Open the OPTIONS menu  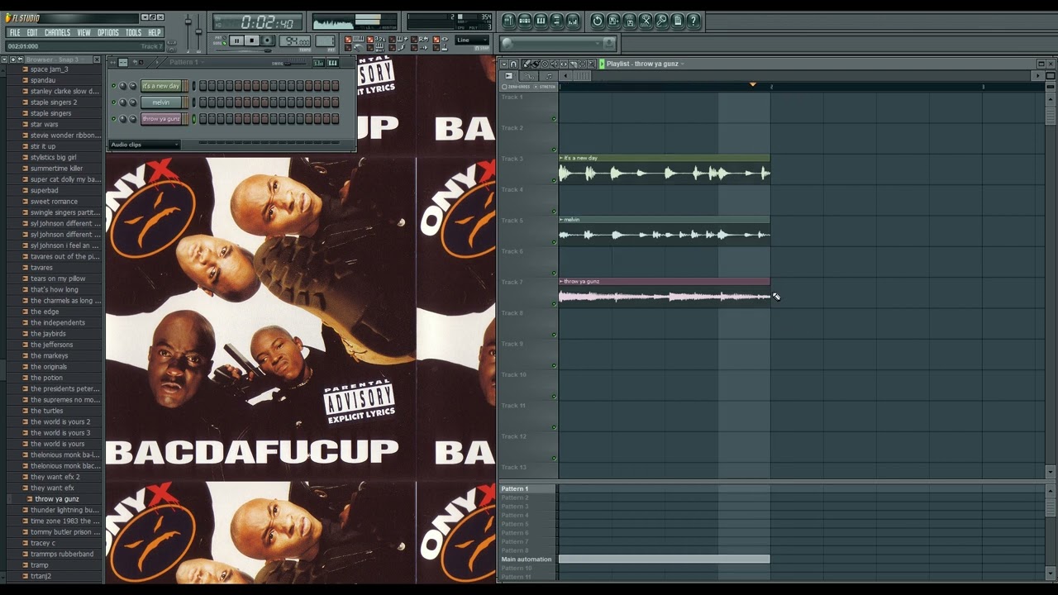coord(108,33)
